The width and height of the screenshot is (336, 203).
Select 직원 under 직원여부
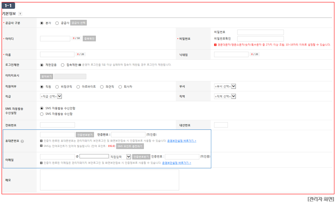coord(42,87)
